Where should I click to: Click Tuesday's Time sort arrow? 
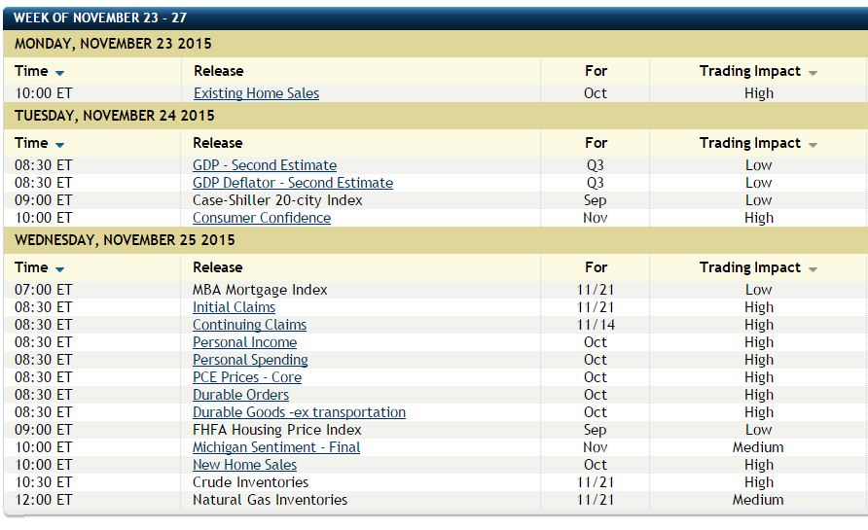[x=60, y=145]
